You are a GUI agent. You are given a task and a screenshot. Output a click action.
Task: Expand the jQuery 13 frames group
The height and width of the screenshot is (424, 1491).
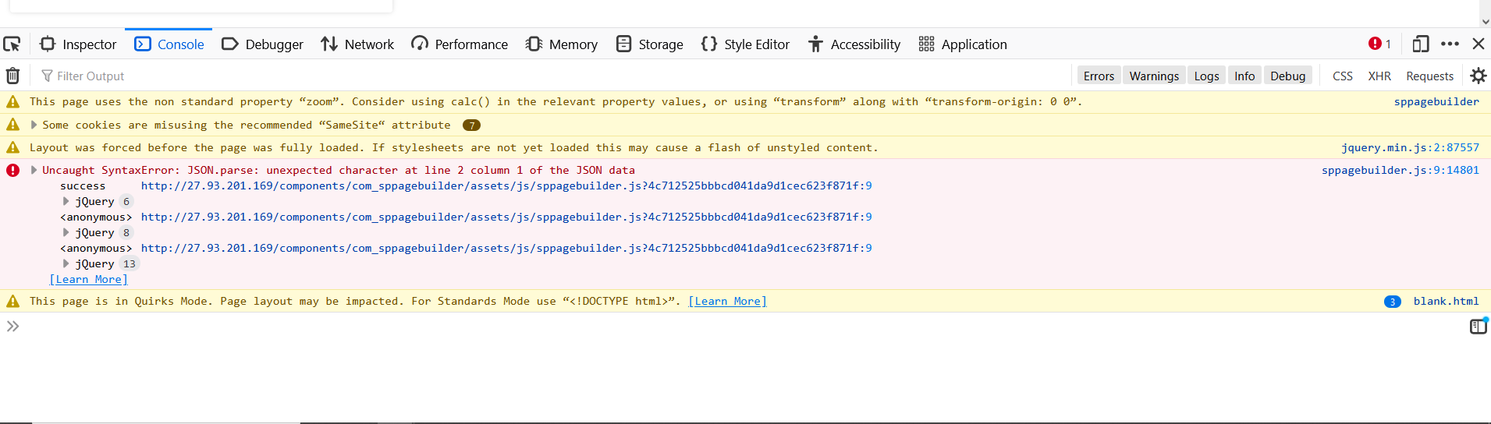[x=66, y=263]
